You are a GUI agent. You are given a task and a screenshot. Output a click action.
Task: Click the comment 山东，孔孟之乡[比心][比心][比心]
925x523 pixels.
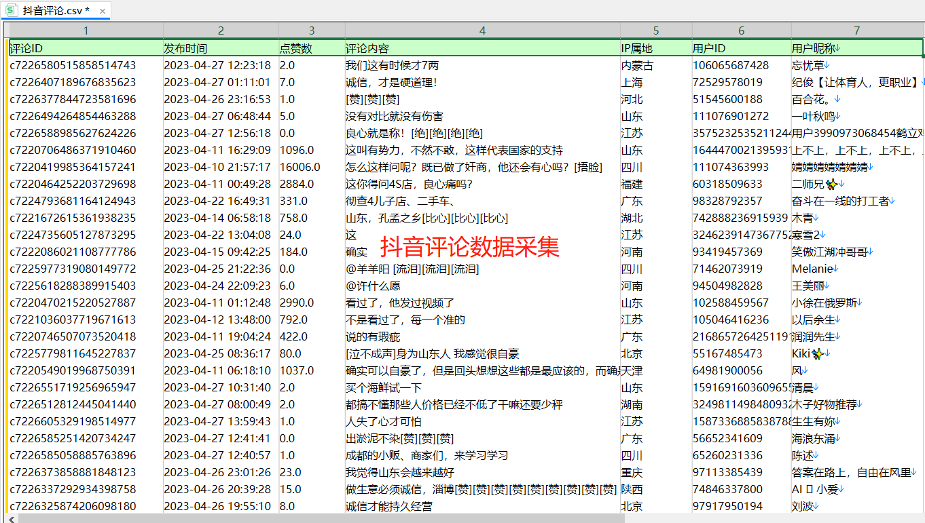(427, 218)
